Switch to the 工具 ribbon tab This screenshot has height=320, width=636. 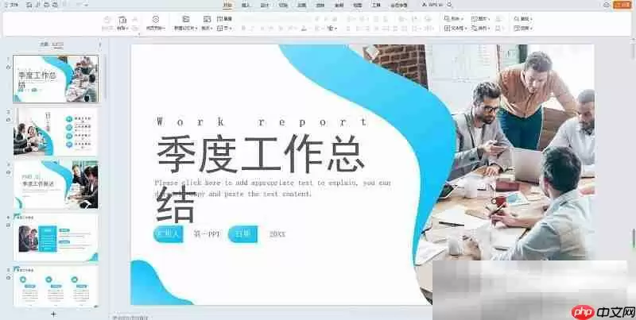[x=376, y=5]
